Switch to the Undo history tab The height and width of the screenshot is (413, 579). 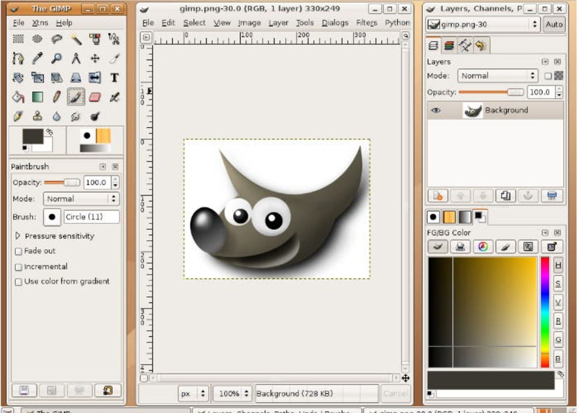[480, 46]
